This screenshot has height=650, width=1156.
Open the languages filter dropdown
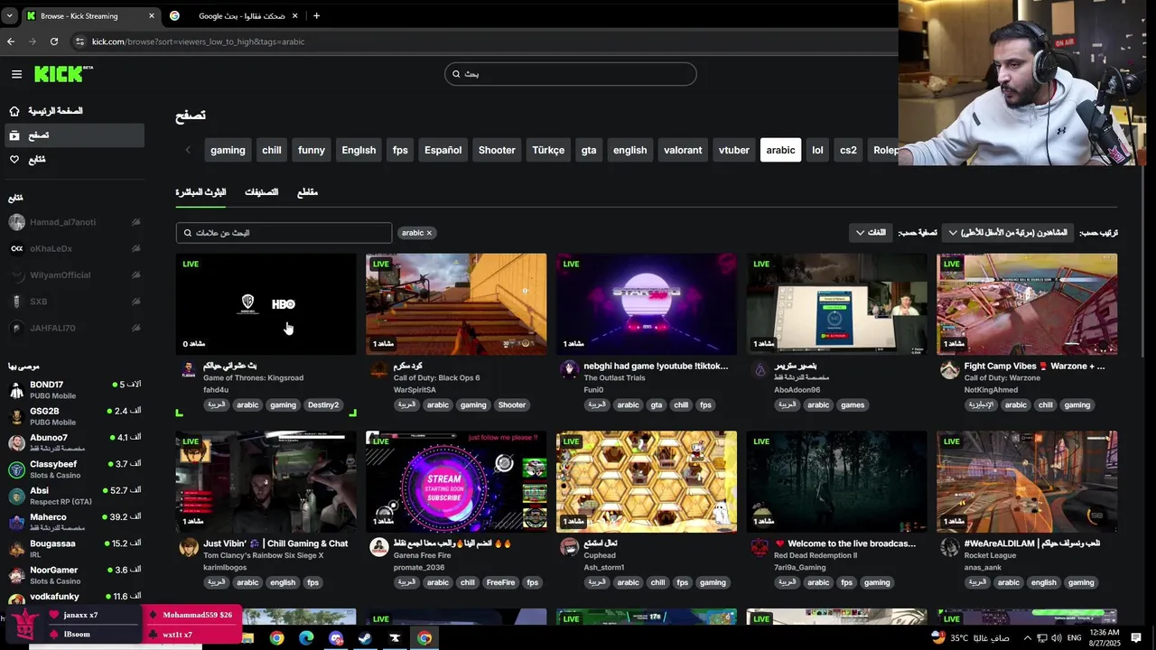coord(871,233)
